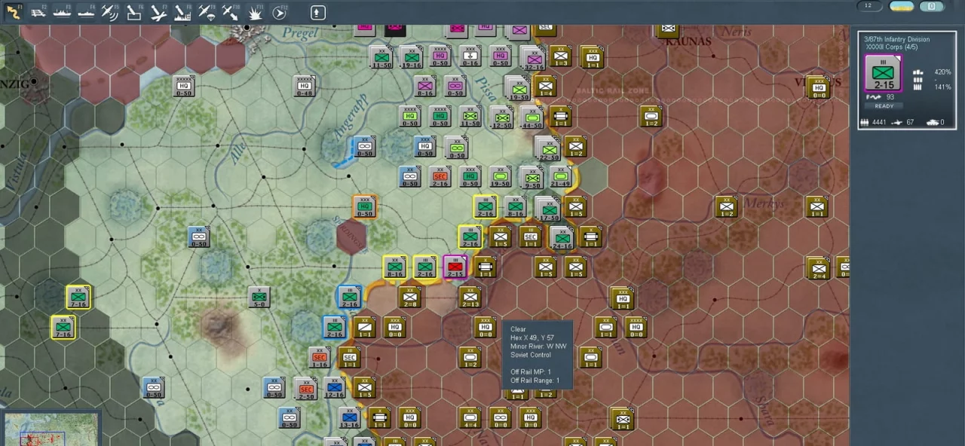Open 3/87th Infantry Division name link

pyautogui.click(x=897, y=39)
